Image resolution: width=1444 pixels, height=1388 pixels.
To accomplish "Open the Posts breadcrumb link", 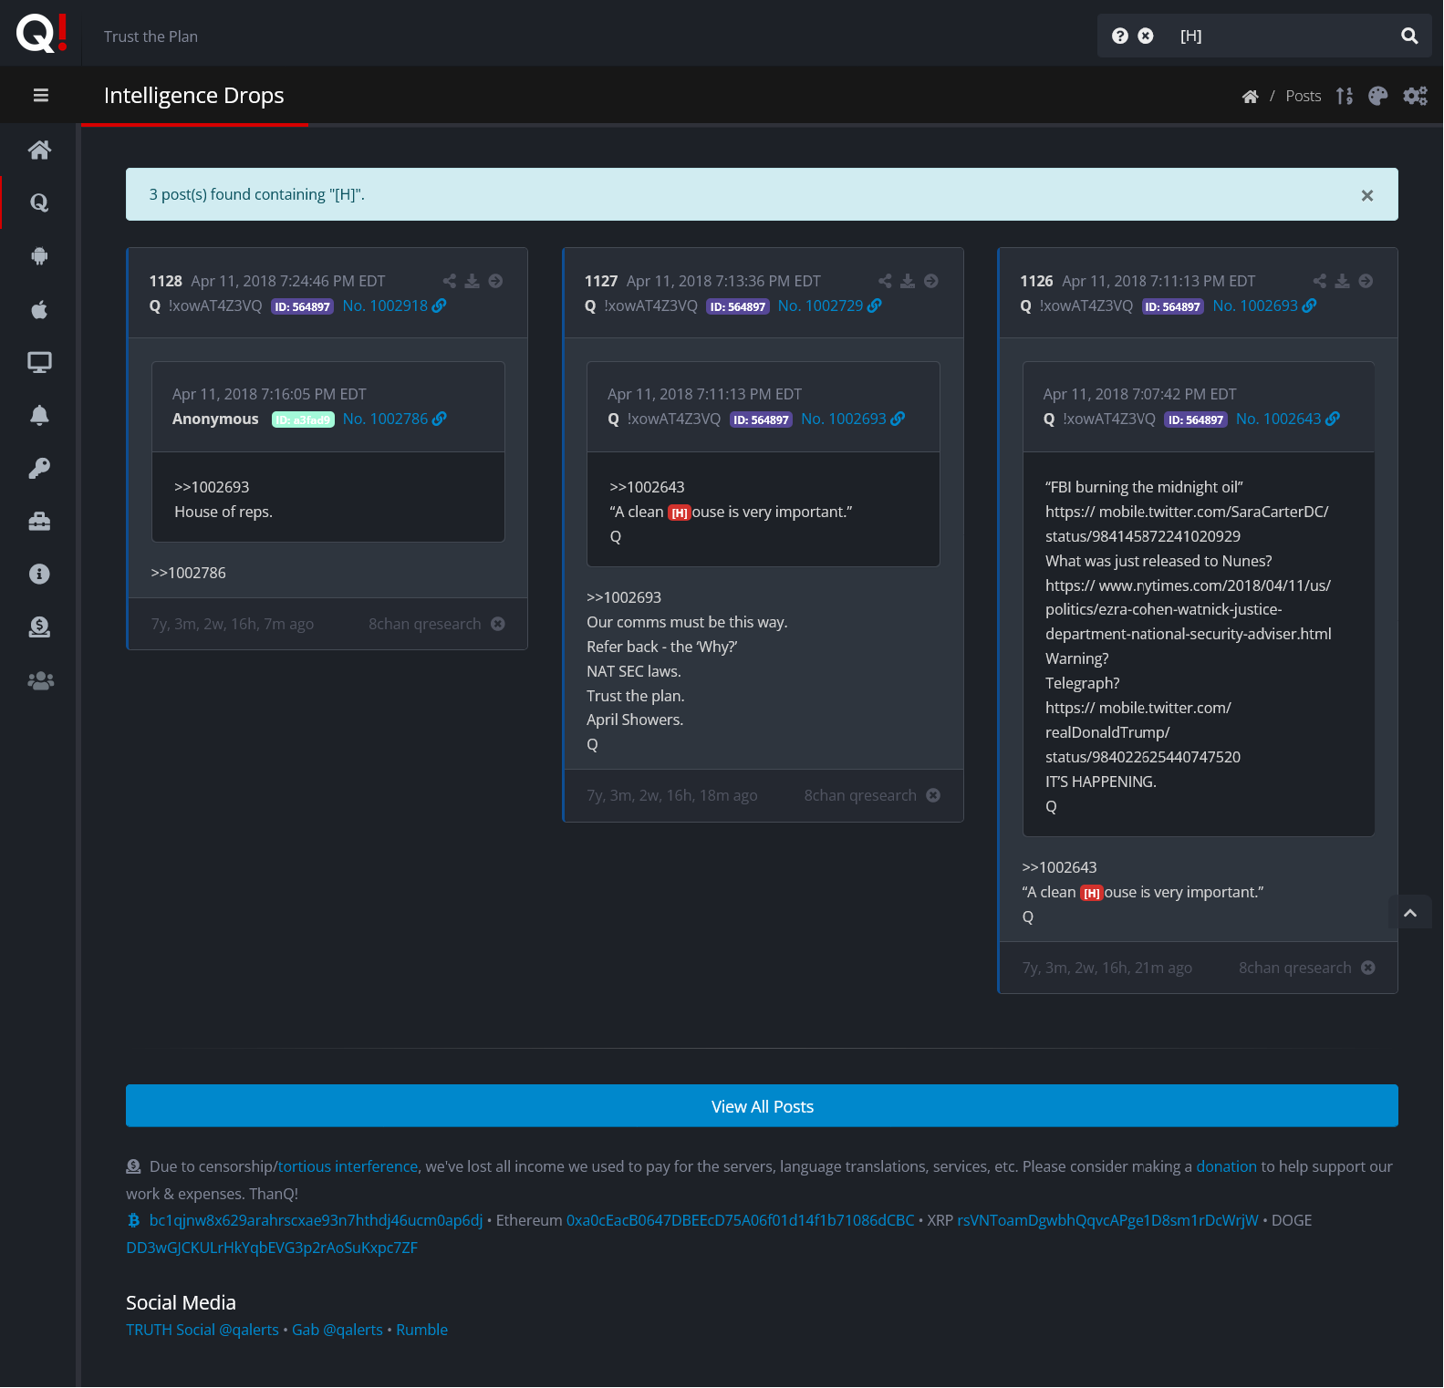I will [x=1303, y=96].
